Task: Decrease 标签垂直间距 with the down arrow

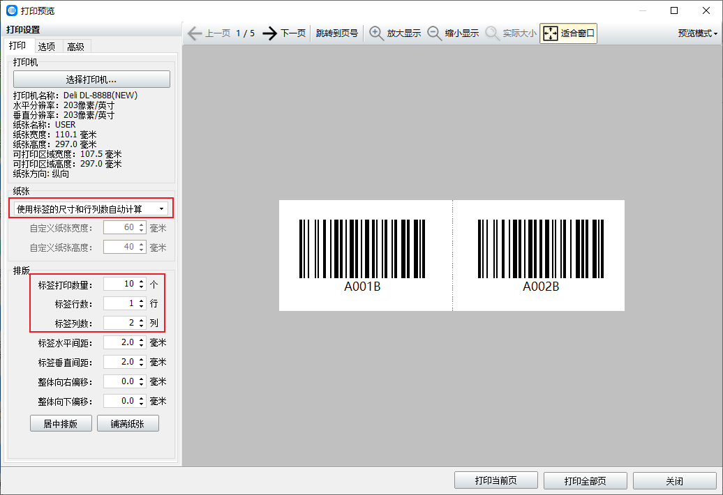Action: point(142,365)
